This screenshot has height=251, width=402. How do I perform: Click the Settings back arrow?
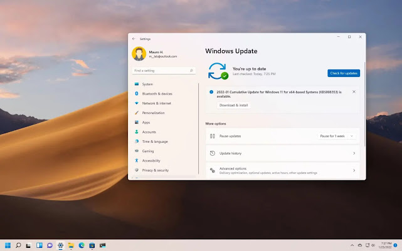[134, 39]
